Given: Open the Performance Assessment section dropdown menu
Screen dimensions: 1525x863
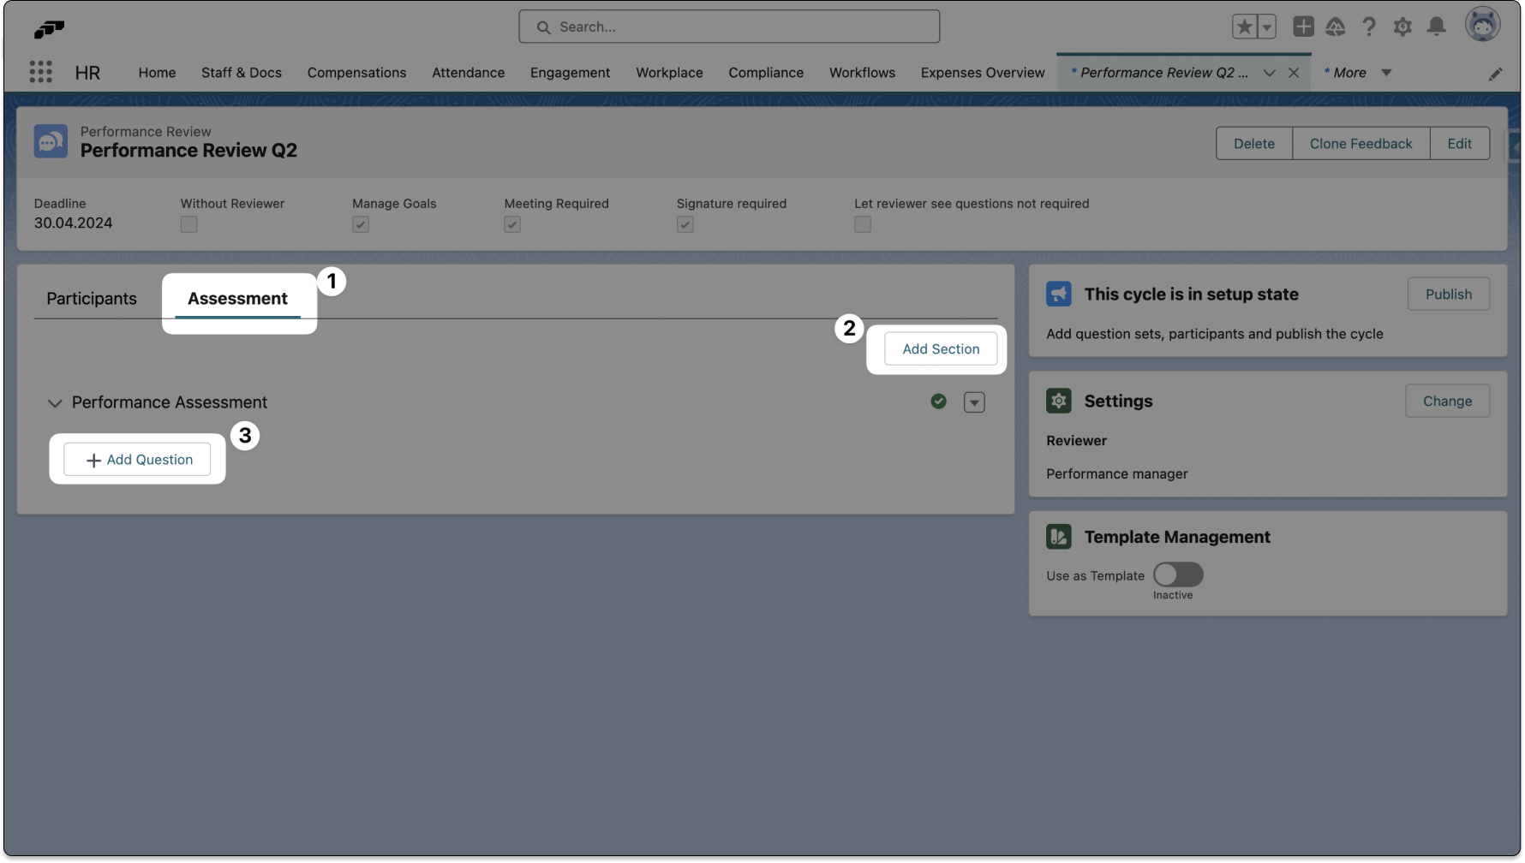Looking at the screenshot, I should tap(974, 402).
